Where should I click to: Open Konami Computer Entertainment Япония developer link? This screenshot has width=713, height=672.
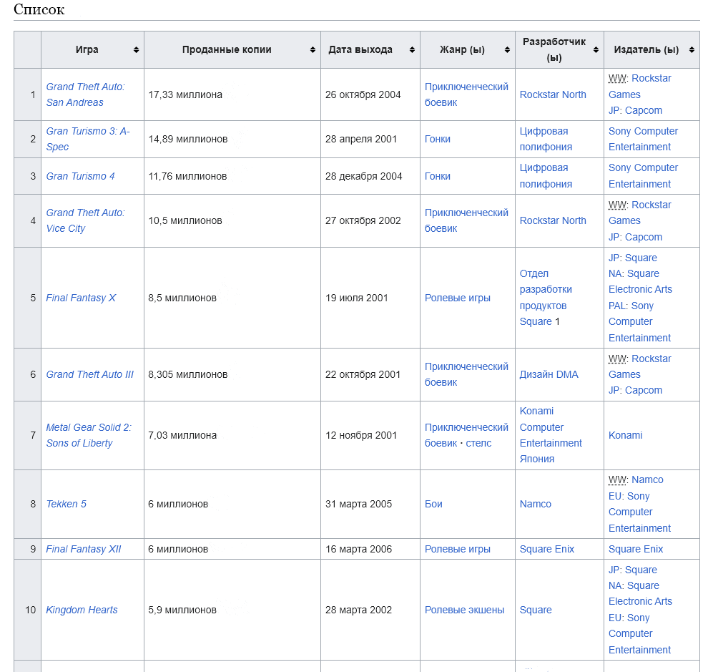[x=551, y=435]
